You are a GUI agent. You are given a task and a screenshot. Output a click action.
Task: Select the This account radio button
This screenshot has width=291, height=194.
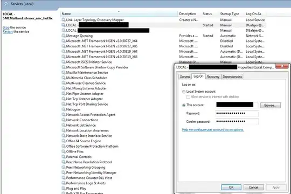pyautogui.click(x=184, y=105)
